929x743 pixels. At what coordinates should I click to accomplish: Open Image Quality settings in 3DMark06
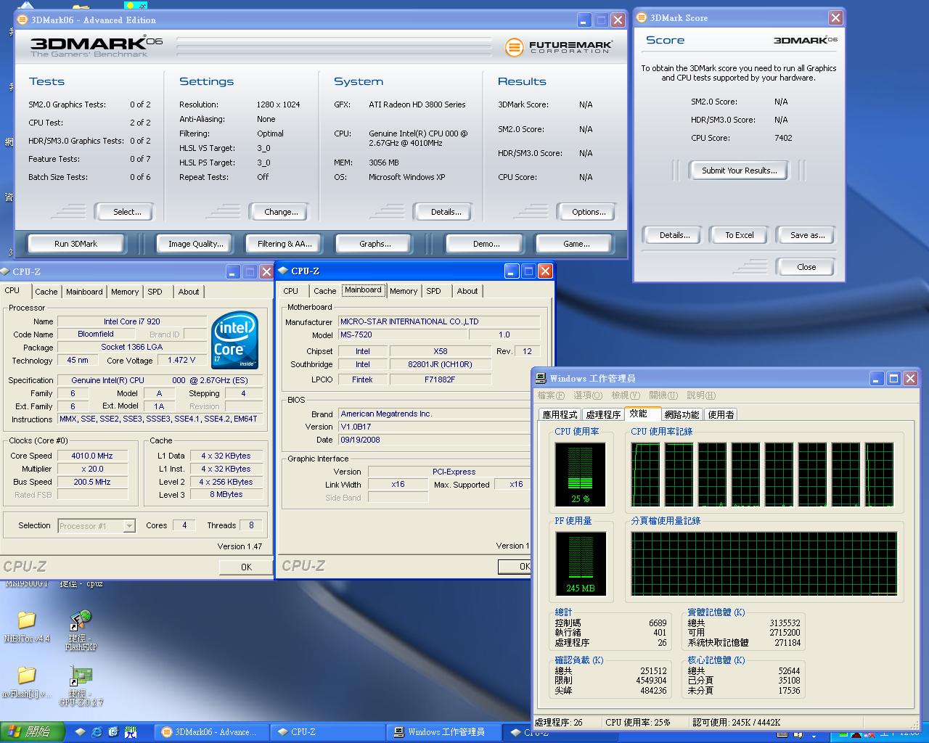tap(196, 244)
